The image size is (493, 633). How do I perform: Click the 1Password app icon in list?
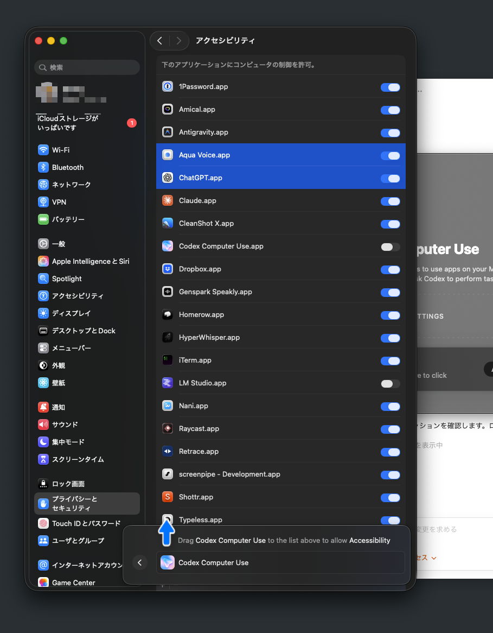tap(168, 87)
